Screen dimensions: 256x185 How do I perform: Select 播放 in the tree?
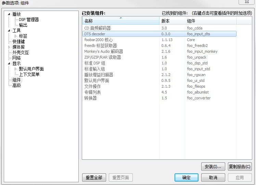(x=16, y=14)
